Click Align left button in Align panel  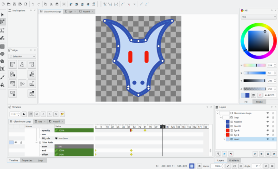click(x=13, y=65)
